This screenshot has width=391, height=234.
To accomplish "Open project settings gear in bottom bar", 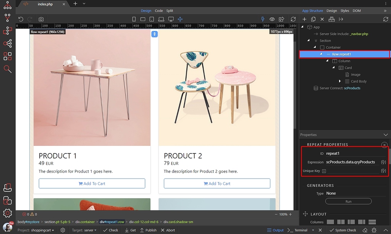I will click(63, 230).
